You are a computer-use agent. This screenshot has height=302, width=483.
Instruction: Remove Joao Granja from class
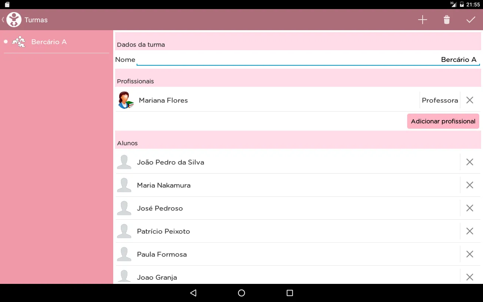click(470, 277)
